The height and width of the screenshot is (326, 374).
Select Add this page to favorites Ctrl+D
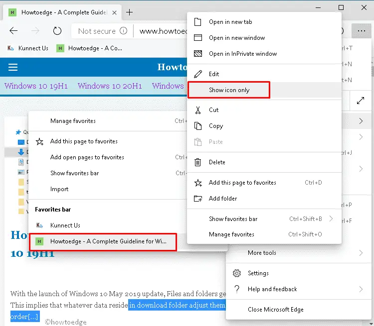coord(264,183)
